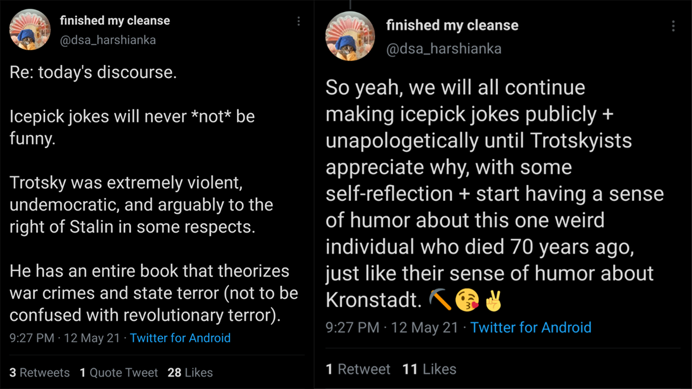View the 28 Likes list
This screenshot has height=389, width=692.
tap(190, 373)
